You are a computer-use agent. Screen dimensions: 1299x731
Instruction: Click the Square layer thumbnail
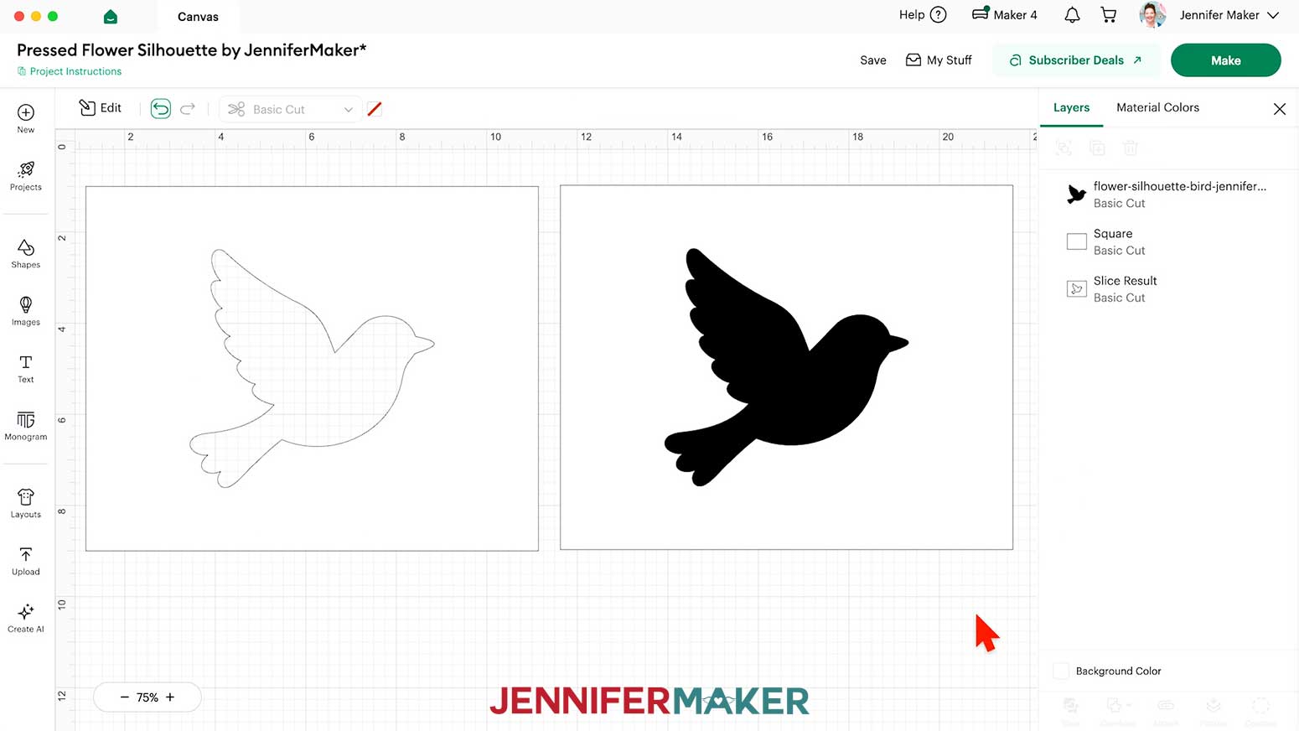1077,241
